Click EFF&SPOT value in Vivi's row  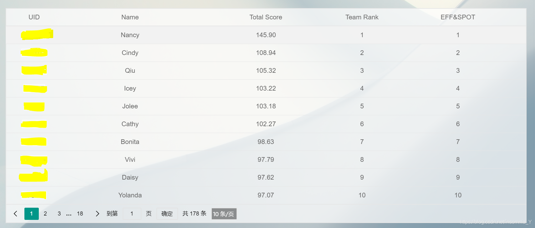(x=458, y=160)
